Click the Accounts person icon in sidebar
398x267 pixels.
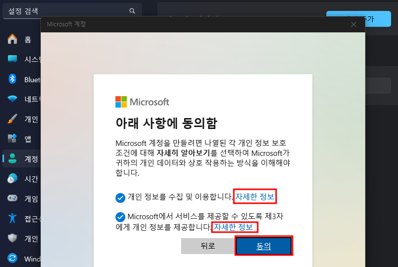tap(12, 158)
